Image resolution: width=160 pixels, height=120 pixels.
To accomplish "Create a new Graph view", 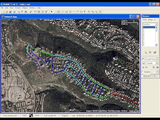I will coord(39,12).
